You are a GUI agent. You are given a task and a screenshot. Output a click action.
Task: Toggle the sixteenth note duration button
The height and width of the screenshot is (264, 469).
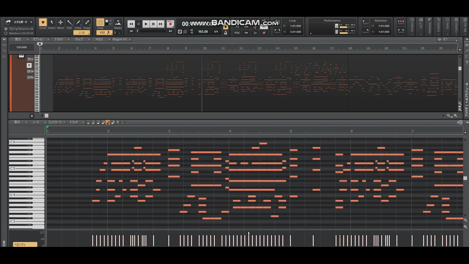(107, 122)
